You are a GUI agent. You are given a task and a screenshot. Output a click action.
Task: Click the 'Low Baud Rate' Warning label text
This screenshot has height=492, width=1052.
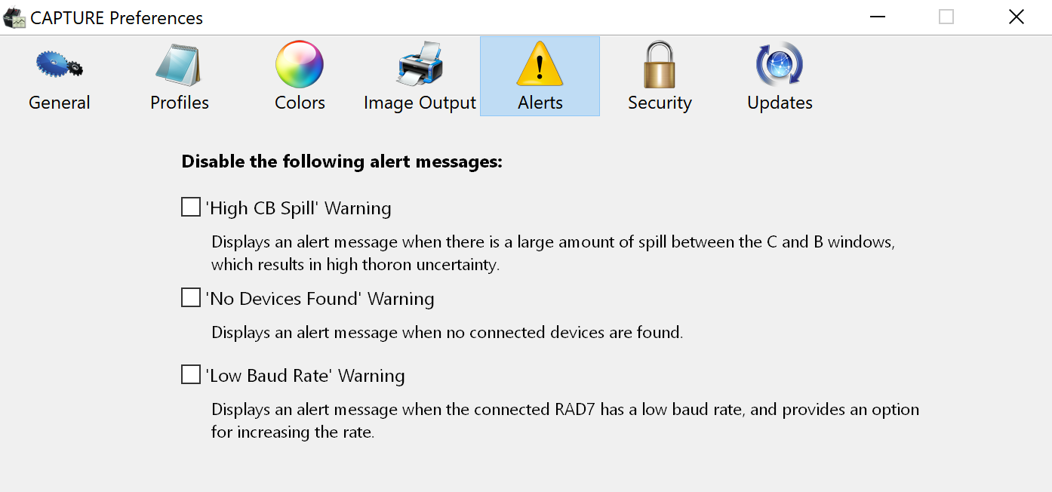point(305,376)
